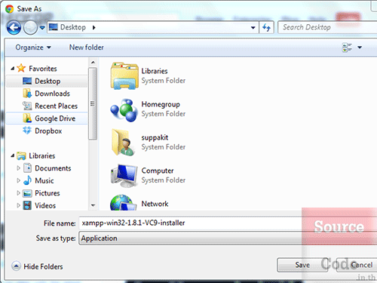Screen dimensions: 377x283
Task: Click the blue Back navigation arrow
Action: (14, 27)
